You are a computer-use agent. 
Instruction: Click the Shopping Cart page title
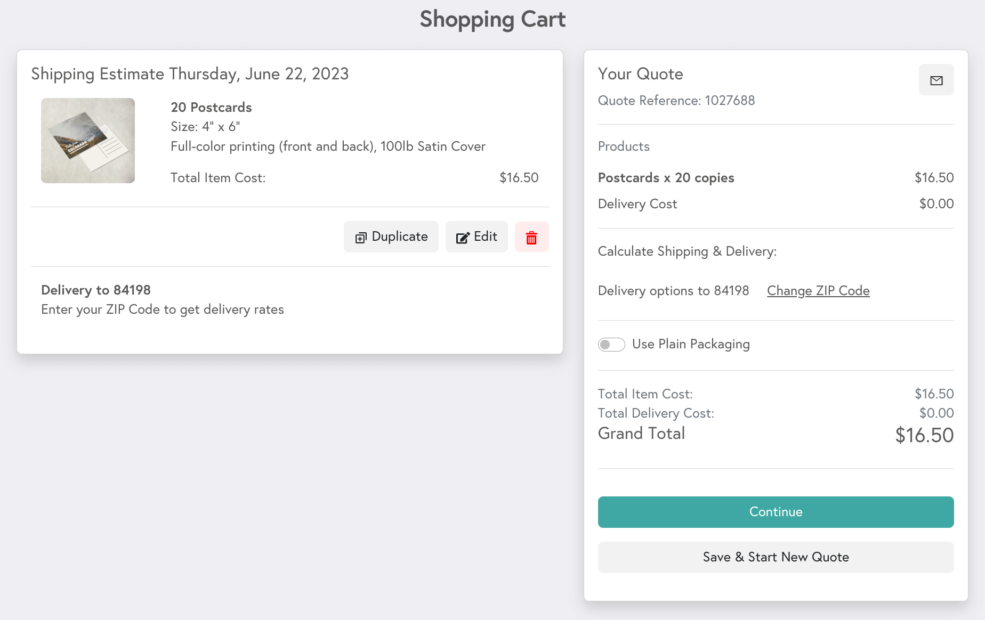pyautogui.click(x=493, y=19)
